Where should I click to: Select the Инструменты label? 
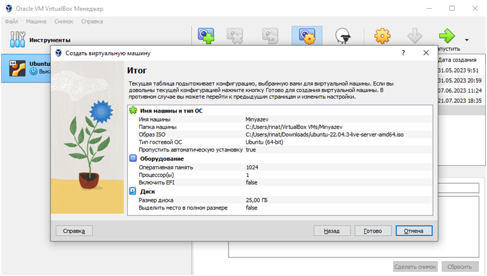(x=50, y=40)
